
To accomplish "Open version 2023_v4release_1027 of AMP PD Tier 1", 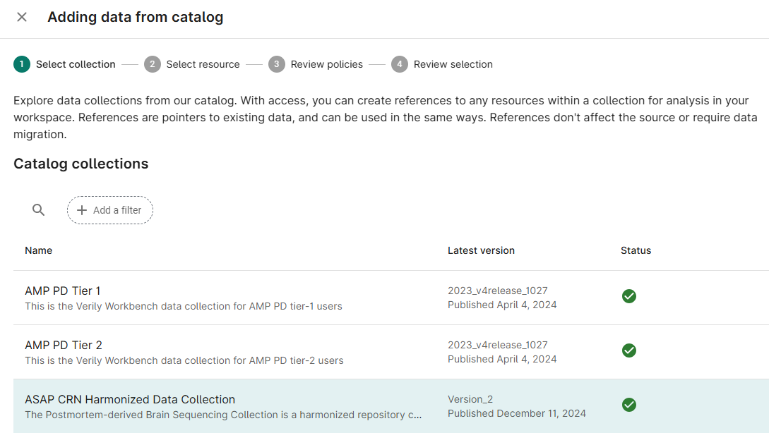I will tap(497, 290).
